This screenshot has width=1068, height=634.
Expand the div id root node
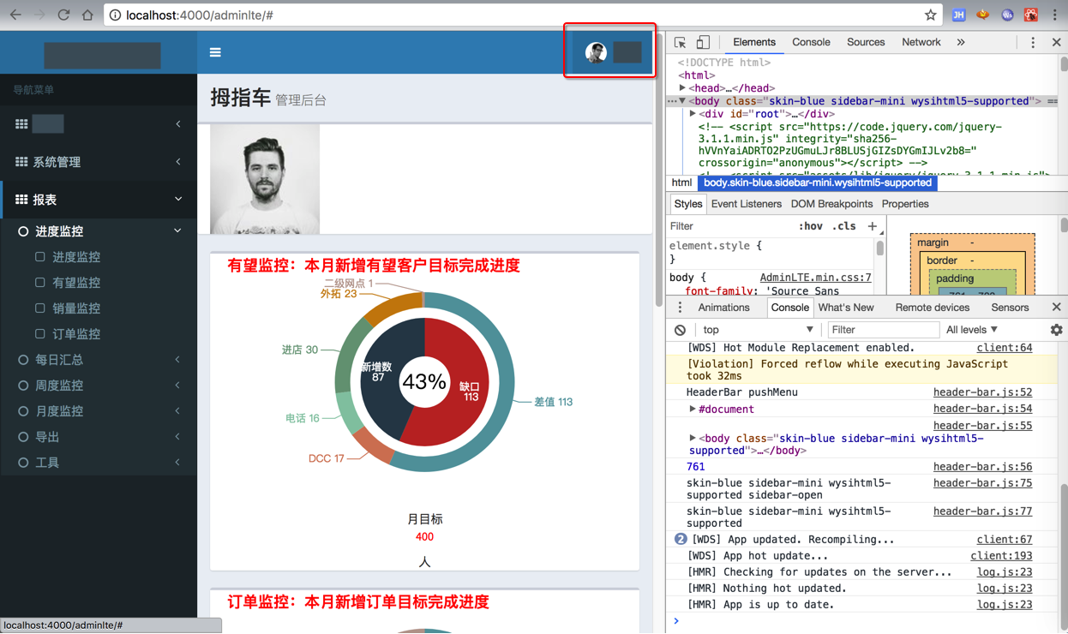point(693,114)
